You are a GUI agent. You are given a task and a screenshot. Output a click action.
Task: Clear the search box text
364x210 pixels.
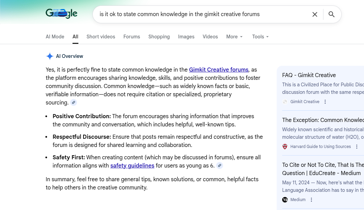[315, 14]
